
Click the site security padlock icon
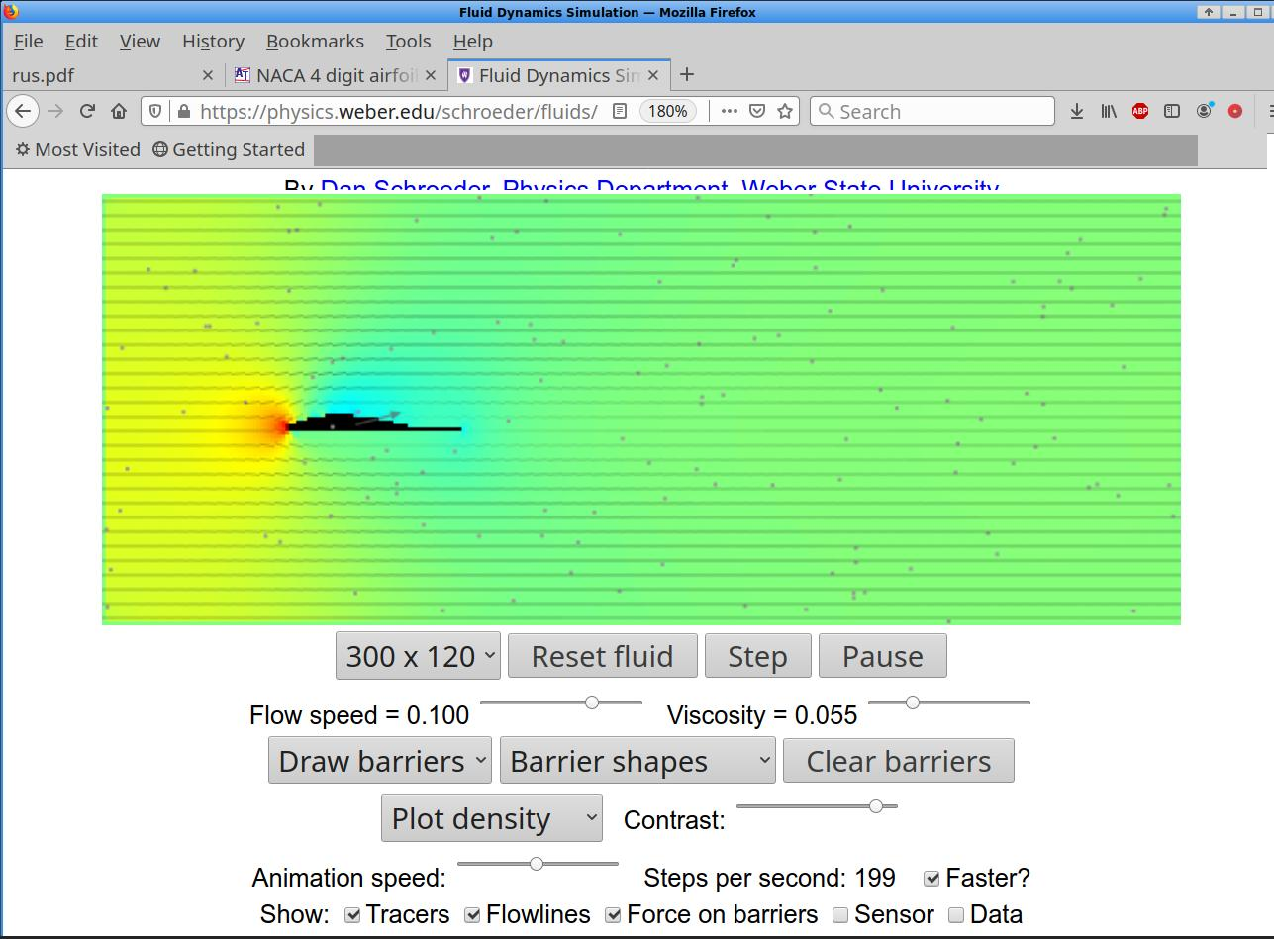(x=183, y=111)
